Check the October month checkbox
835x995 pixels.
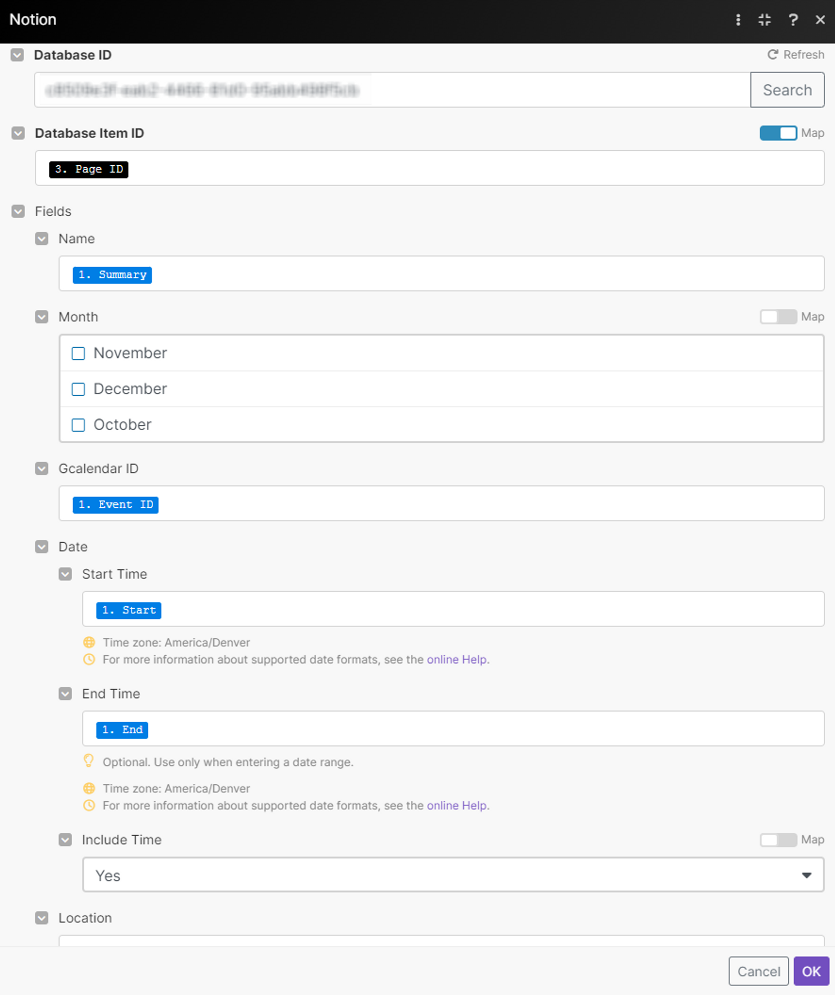tap(78, 425)
